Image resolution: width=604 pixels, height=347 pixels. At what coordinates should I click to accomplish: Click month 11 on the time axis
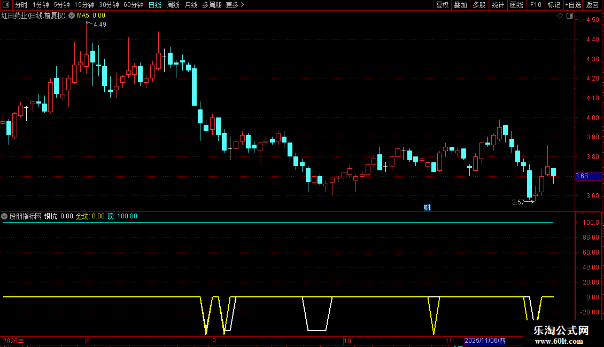[448, 341]
